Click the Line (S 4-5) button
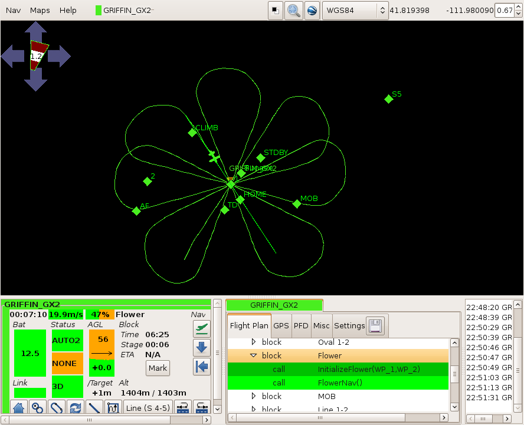 148,408
